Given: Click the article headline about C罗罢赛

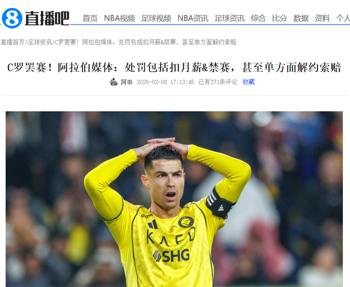Looking at the screenshot, I should (x=174, y=68).
